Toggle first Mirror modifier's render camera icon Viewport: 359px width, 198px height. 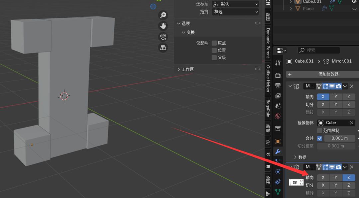(x=338, y=86)
